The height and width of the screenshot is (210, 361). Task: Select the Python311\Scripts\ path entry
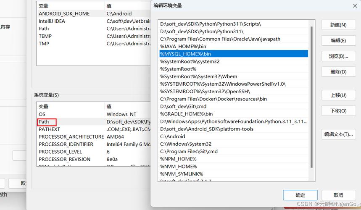[x=234, y=24]
